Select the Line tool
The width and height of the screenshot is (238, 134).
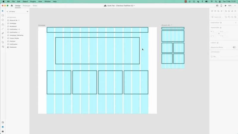pyautogui.click(x=3, y=29)
